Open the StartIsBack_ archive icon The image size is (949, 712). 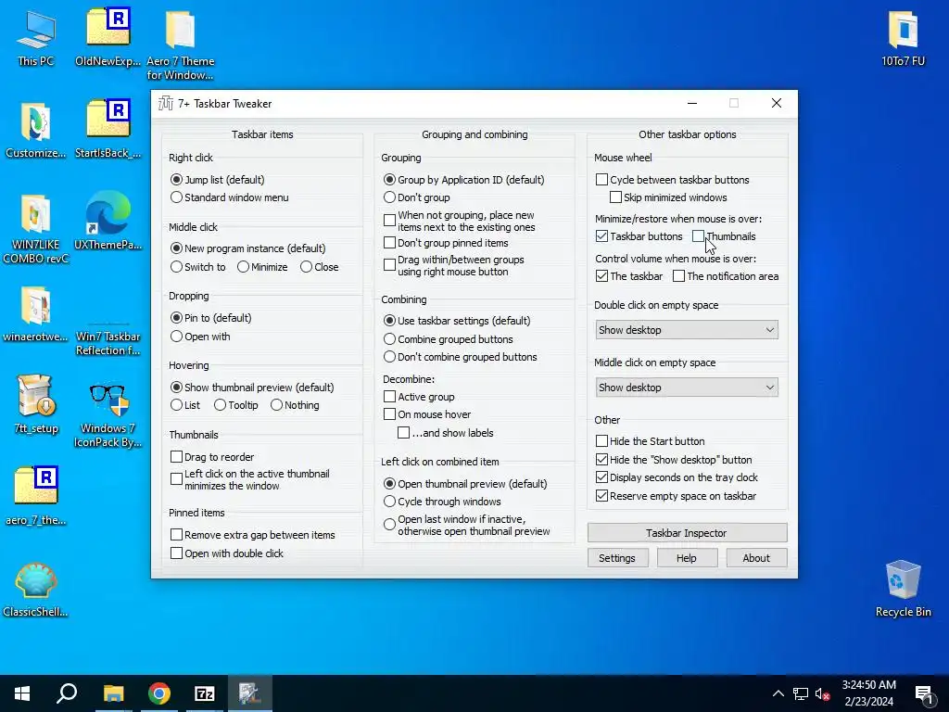tap(108, 130)
